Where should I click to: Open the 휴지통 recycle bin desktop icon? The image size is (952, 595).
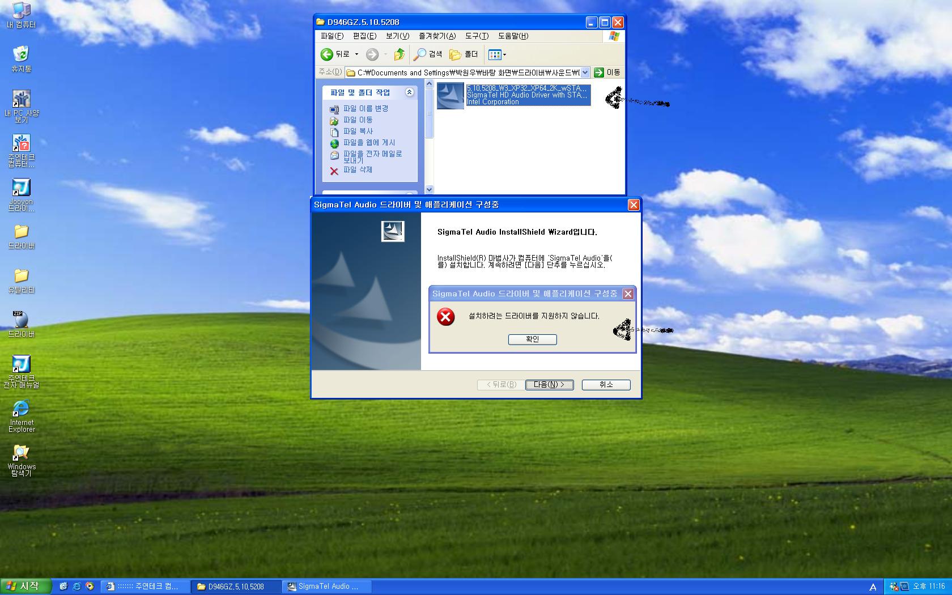[21, 54]
